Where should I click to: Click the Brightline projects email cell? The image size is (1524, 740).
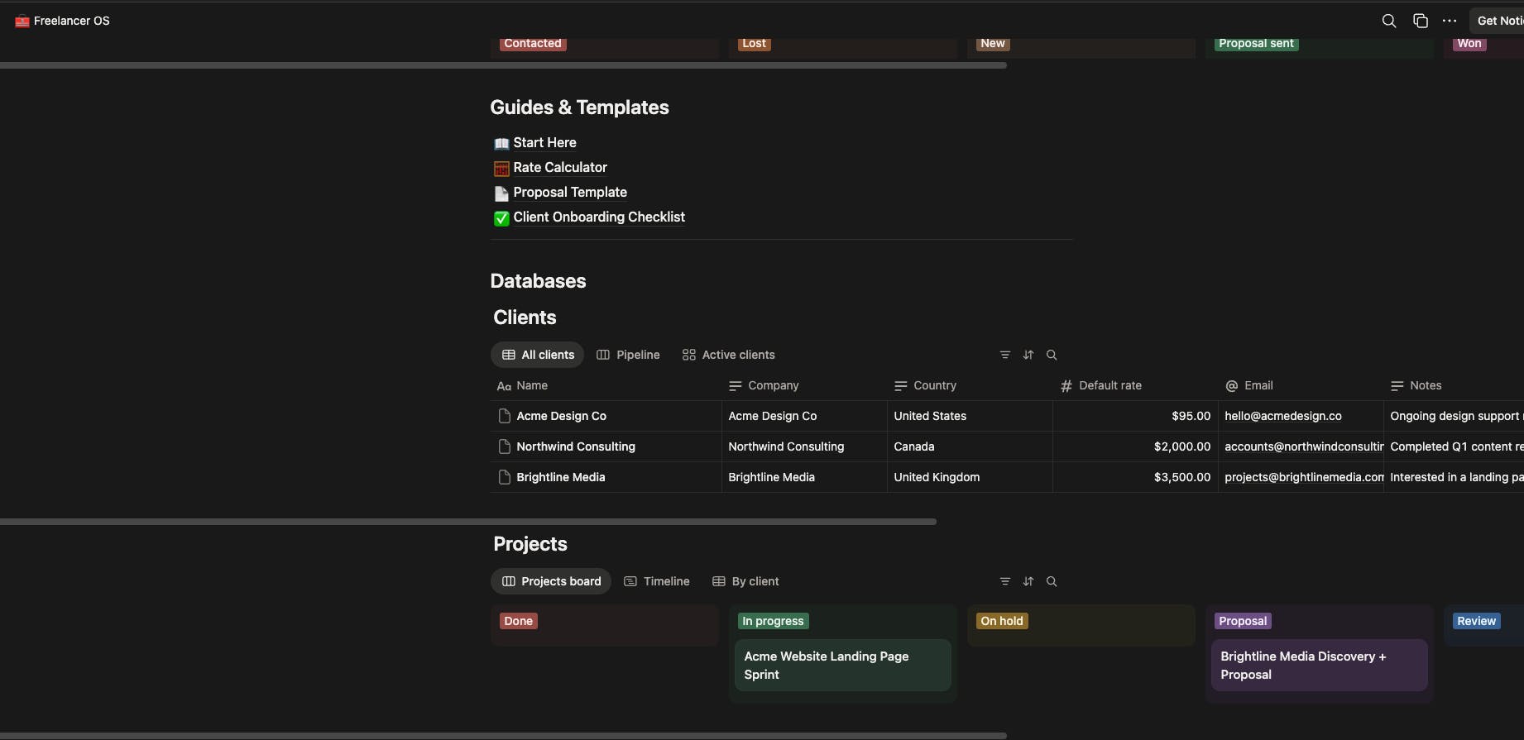(x=1301, y=477)
